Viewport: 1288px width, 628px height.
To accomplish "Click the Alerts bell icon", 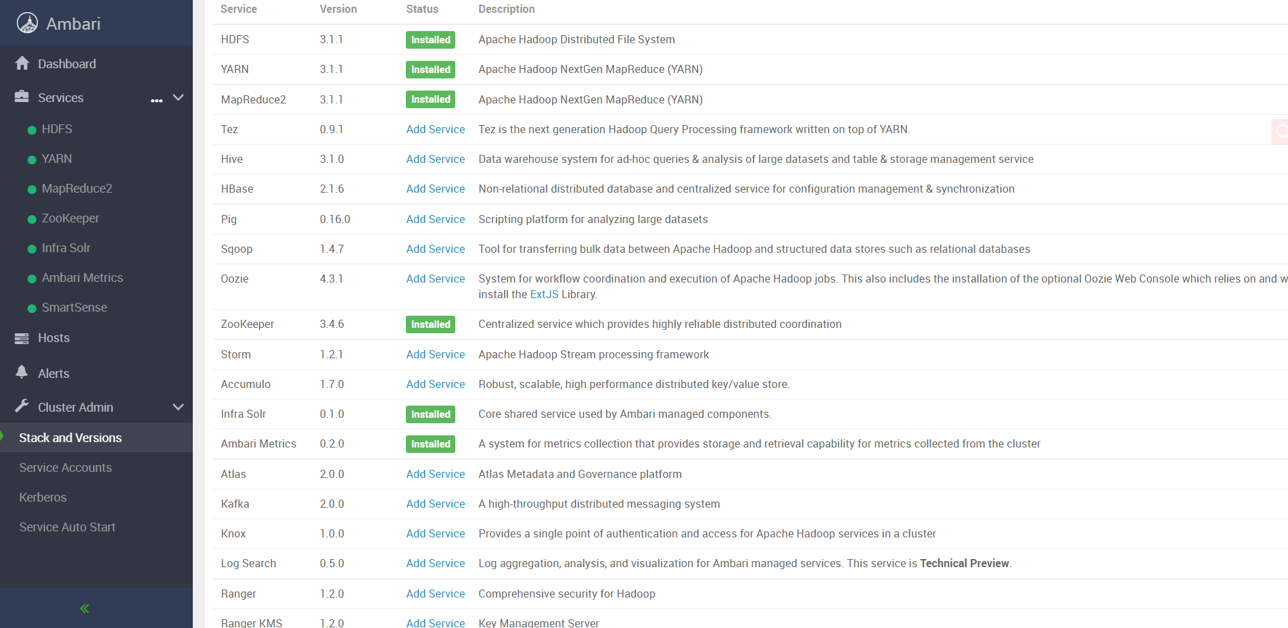I will (x=22, y=372).
